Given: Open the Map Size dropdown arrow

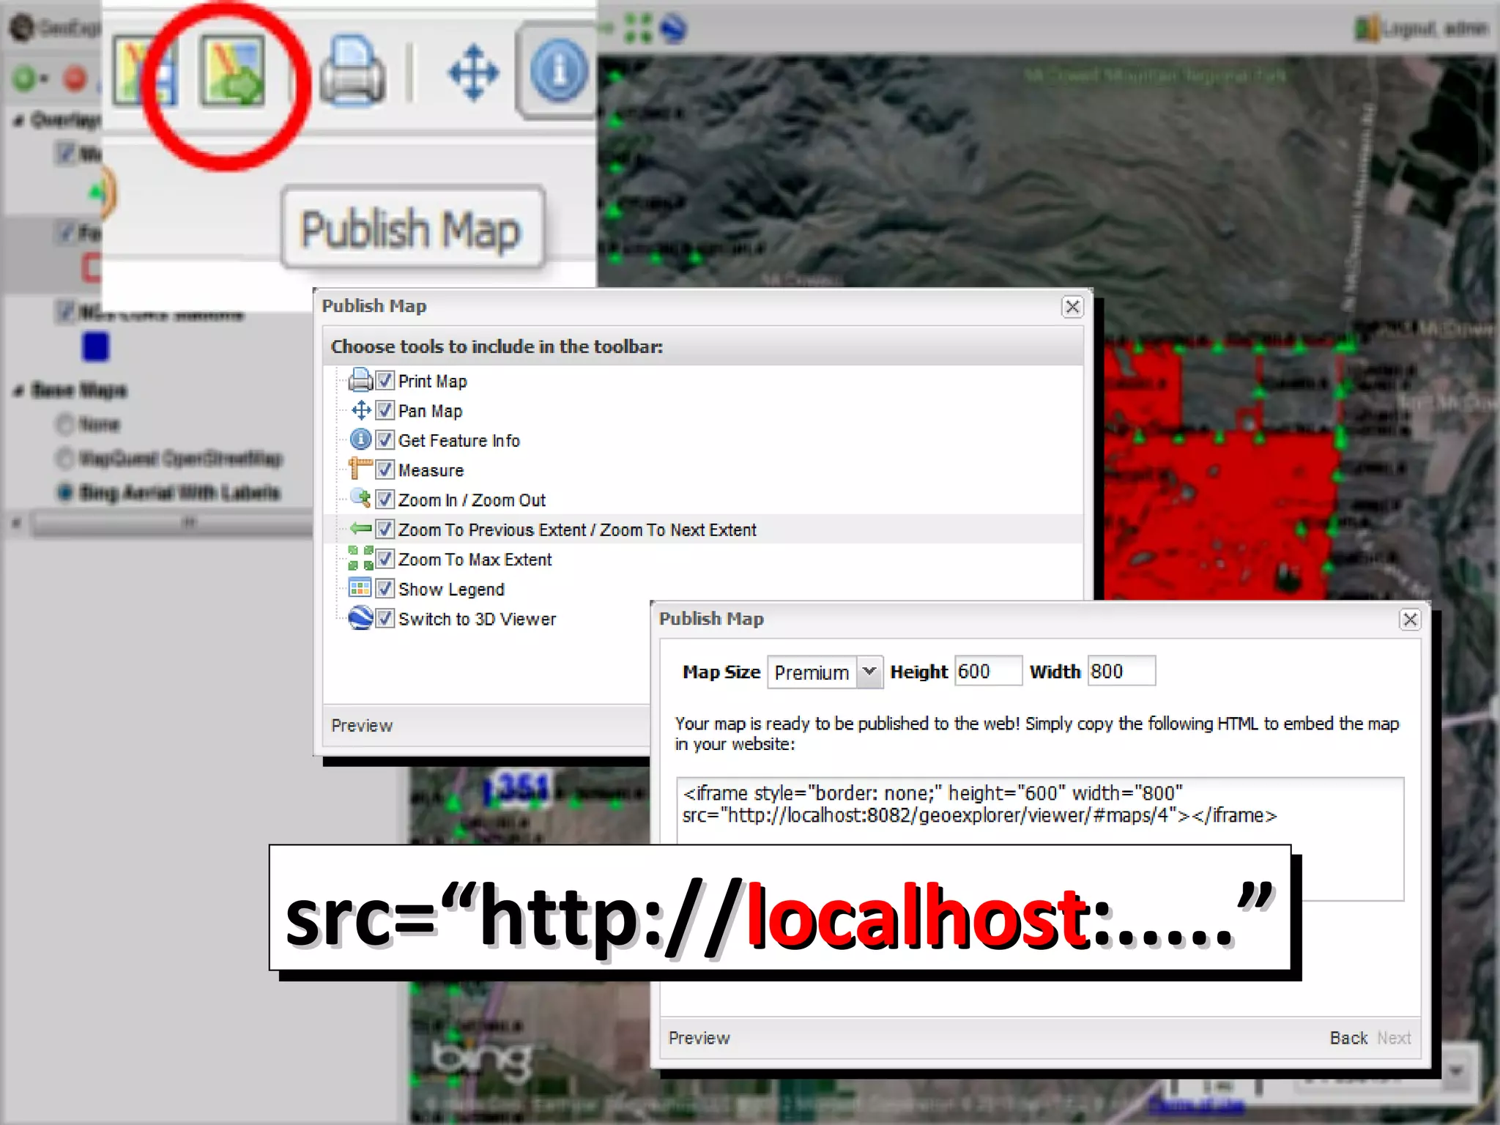Looking at the screenshot, I should pyautogui.click(x=869, y=671).
